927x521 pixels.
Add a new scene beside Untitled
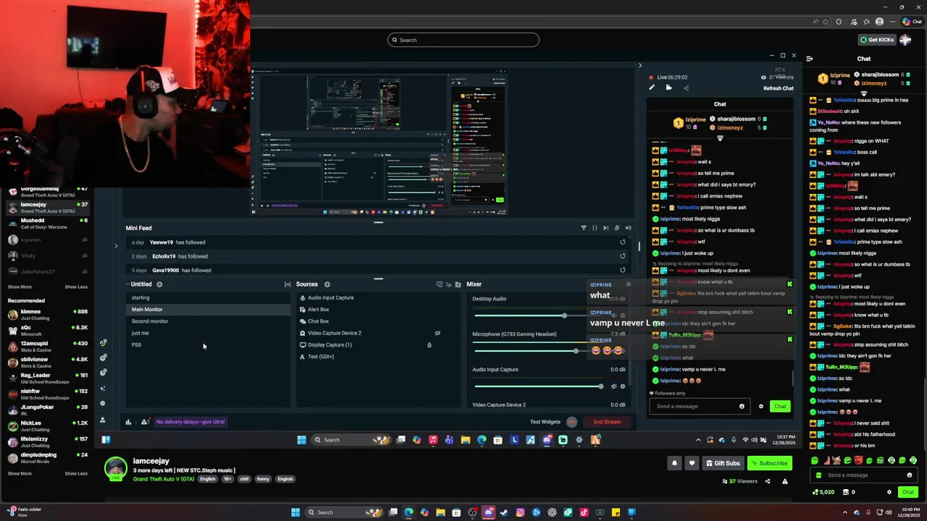tap(159, 284)
